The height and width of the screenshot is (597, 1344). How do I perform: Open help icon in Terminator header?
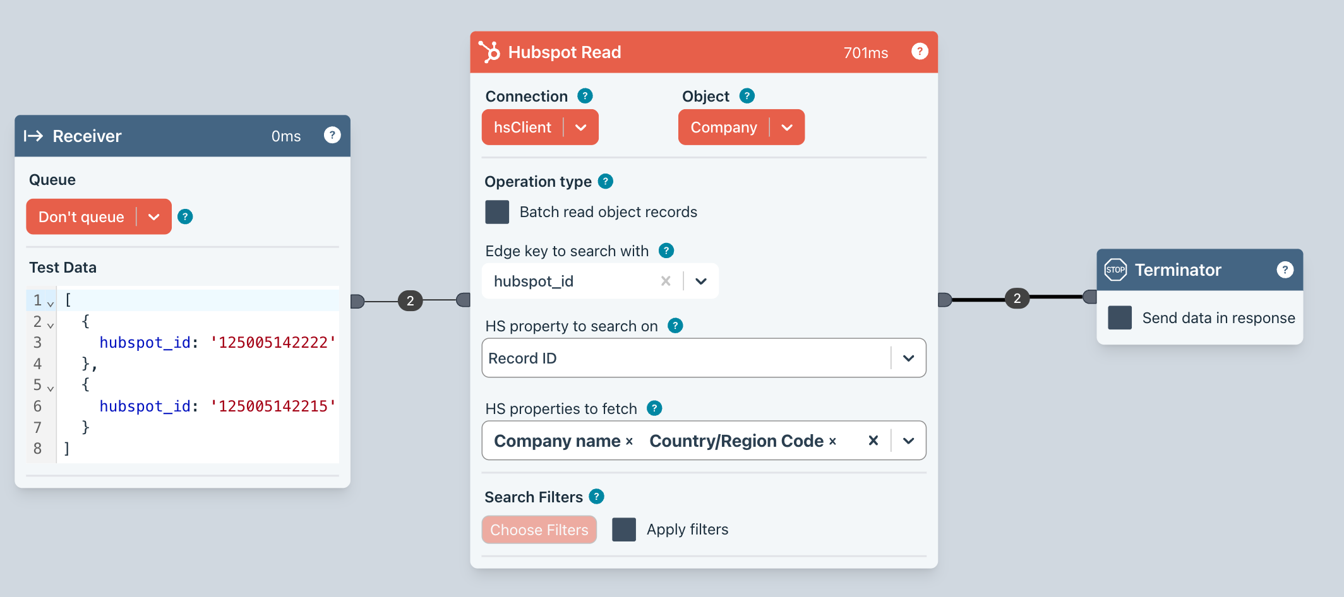[x=1285, y=269]
